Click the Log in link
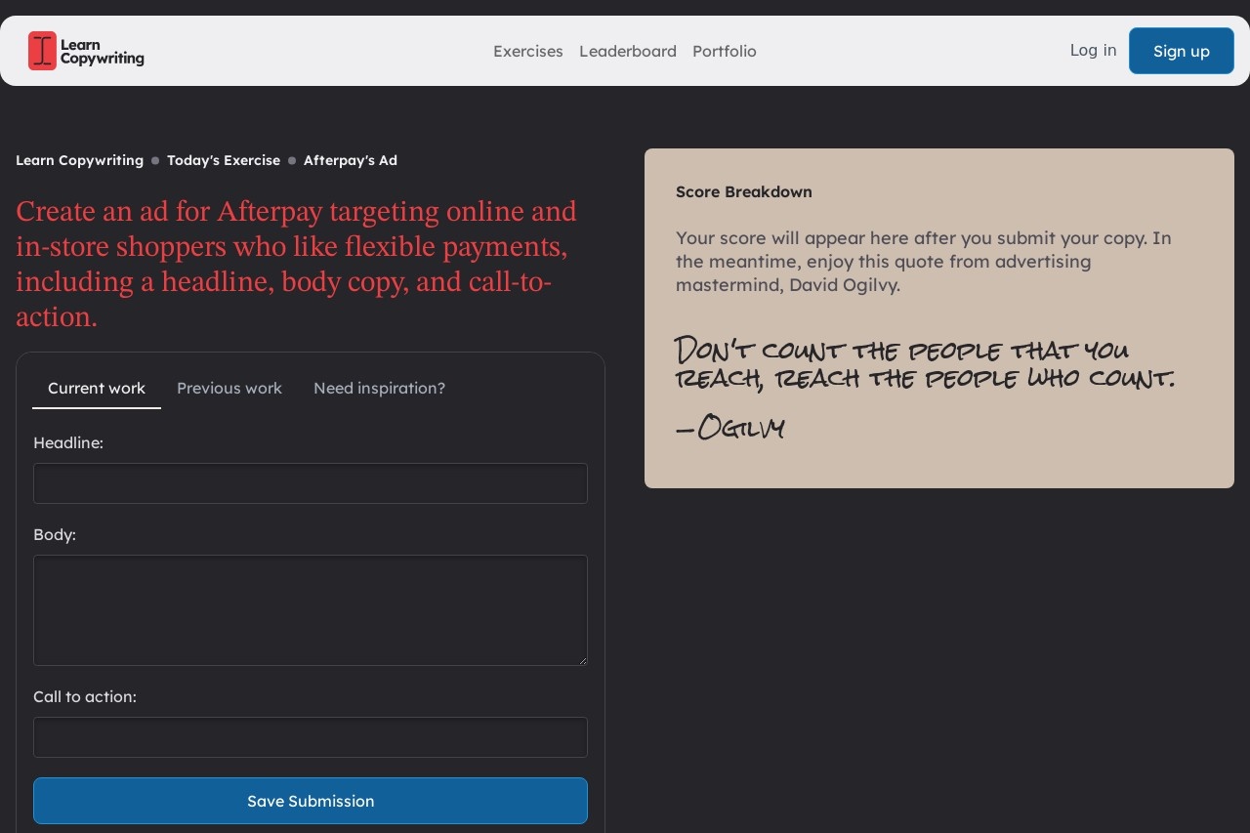The width and height of the screenshot is (1250, 833). 1093,50
